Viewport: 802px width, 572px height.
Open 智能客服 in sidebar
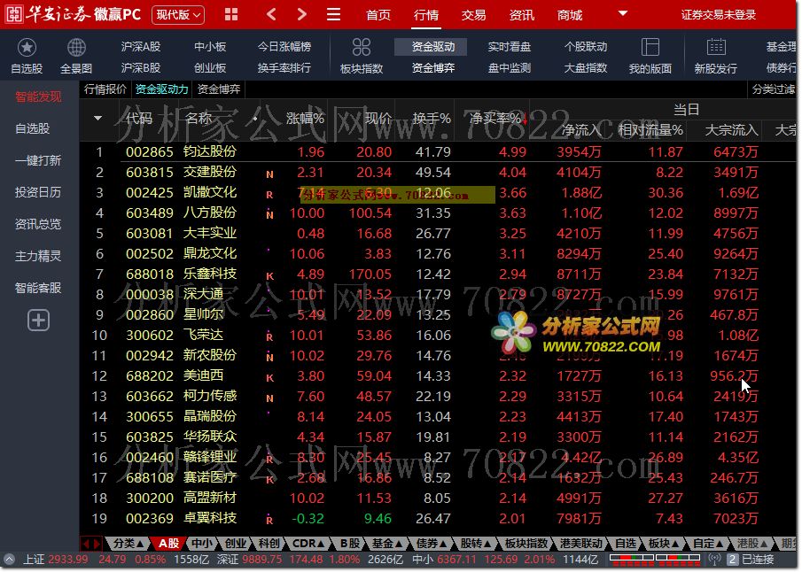tap(38, 288)
